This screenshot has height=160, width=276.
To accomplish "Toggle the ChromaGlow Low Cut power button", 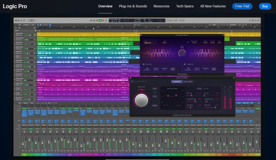I will click(x=144, y=64).
